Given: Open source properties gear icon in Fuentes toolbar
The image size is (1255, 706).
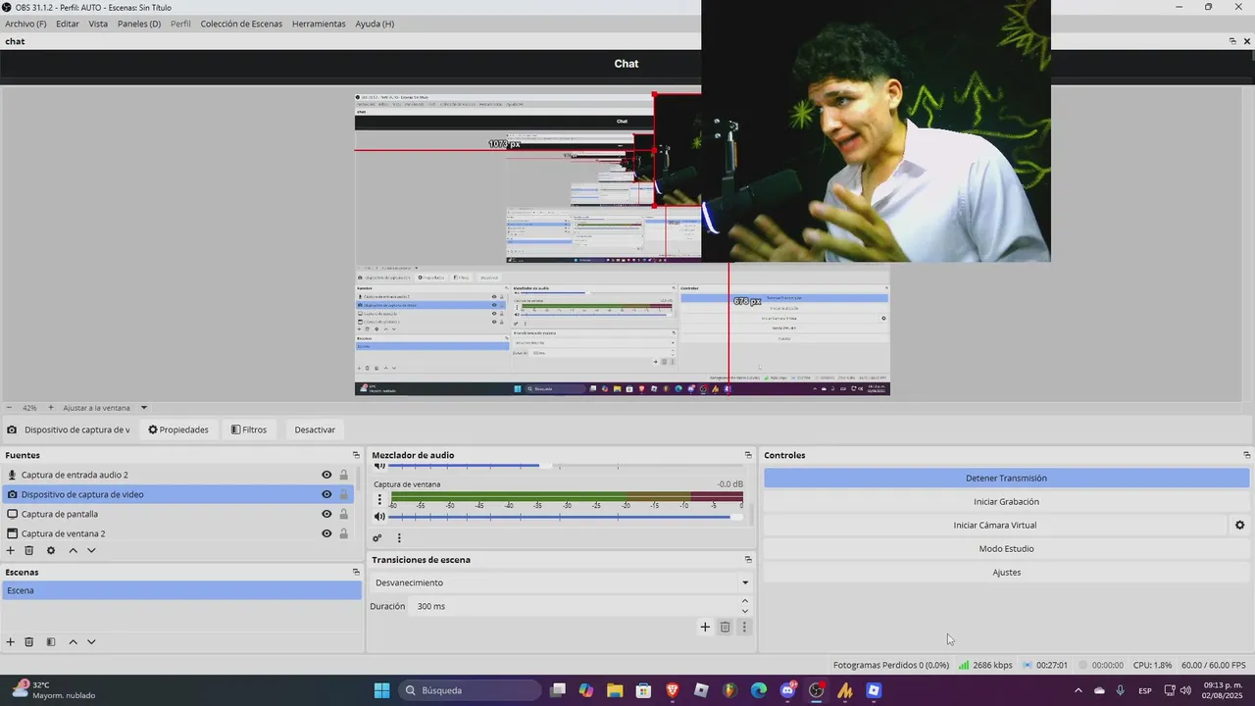Looking at the screenshot, I should [51, 551].
